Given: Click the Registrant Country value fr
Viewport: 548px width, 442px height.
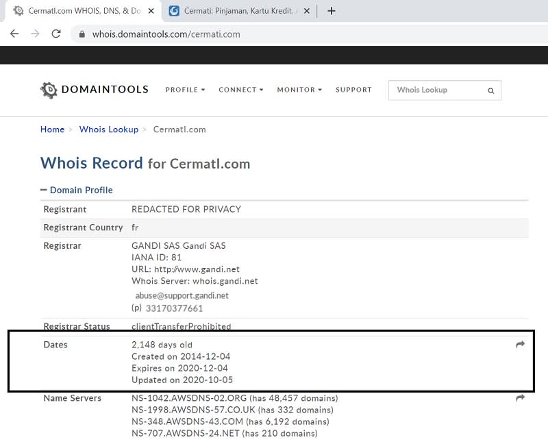Looking at the screenshot, I should point(135,228).
